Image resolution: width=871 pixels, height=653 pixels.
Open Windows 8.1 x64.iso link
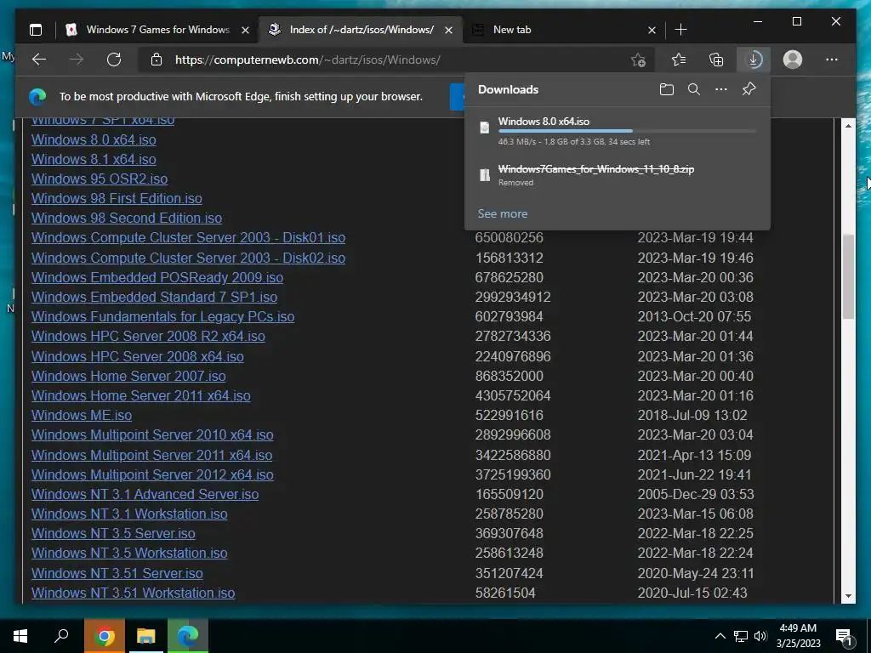click(94, 159)
